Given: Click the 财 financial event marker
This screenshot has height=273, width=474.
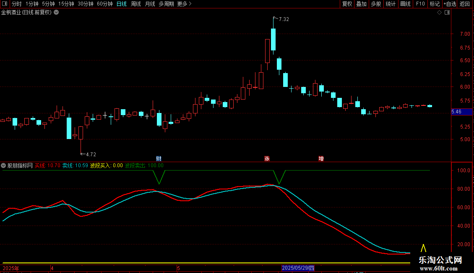Looking at the screenshot, I should [159, 159].
